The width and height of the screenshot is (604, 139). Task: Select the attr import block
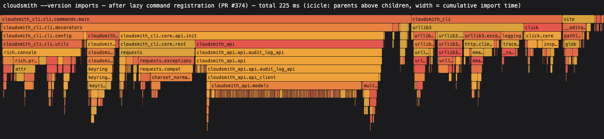25,69
